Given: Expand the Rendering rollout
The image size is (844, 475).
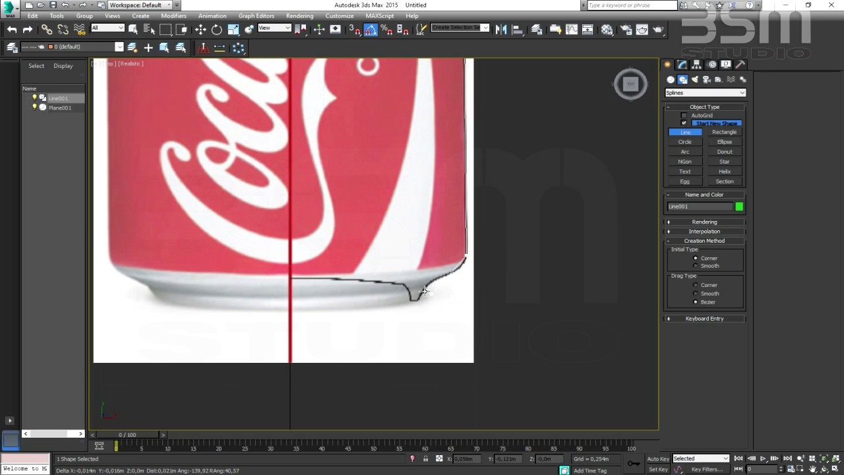Looking at the screenshot, I should [x=704, y=222].
